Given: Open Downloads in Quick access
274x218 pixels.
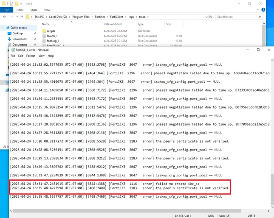Looking at the screenshot, I should [20, 39].
